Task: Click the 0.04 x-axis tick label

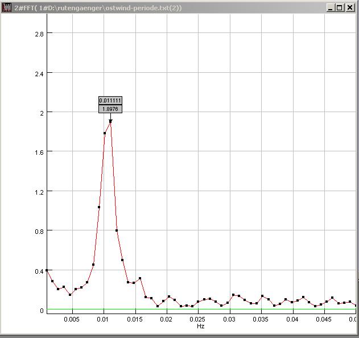Action: (x=292, y=319)
